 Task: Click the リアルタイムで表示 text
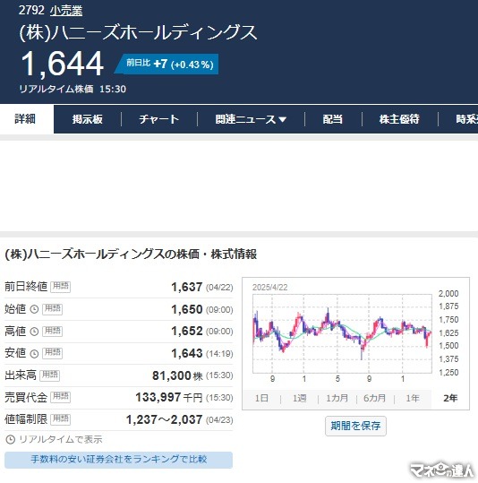61,440
